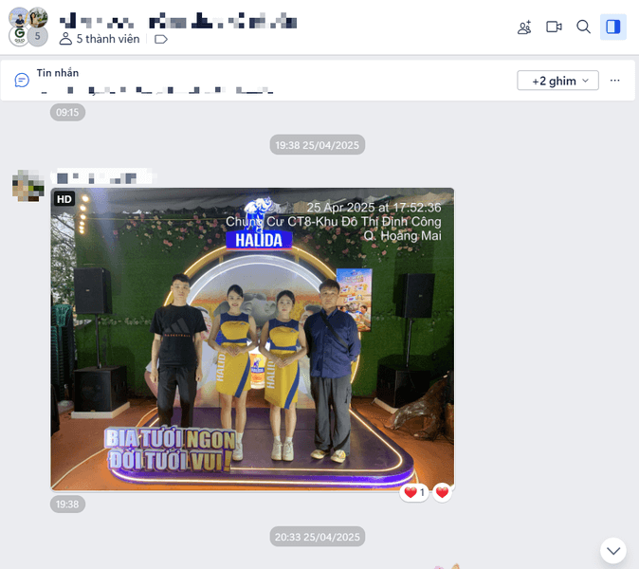Click the pinned message chat bubble icon
The image size is (639, 569).
pyautogui.click(x=22, y=81)
